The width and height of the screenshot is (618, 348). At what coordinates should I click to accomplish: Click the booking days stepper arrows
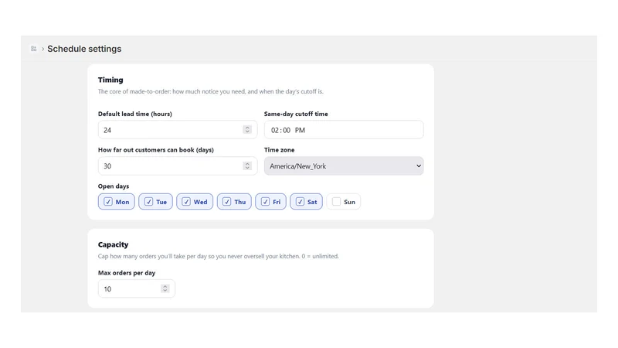(247, 165)
